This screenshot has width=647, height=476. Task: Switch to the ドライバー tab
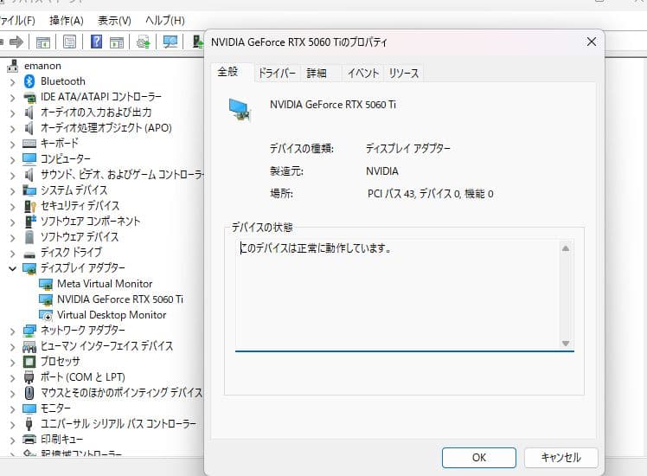click(277, 74)
